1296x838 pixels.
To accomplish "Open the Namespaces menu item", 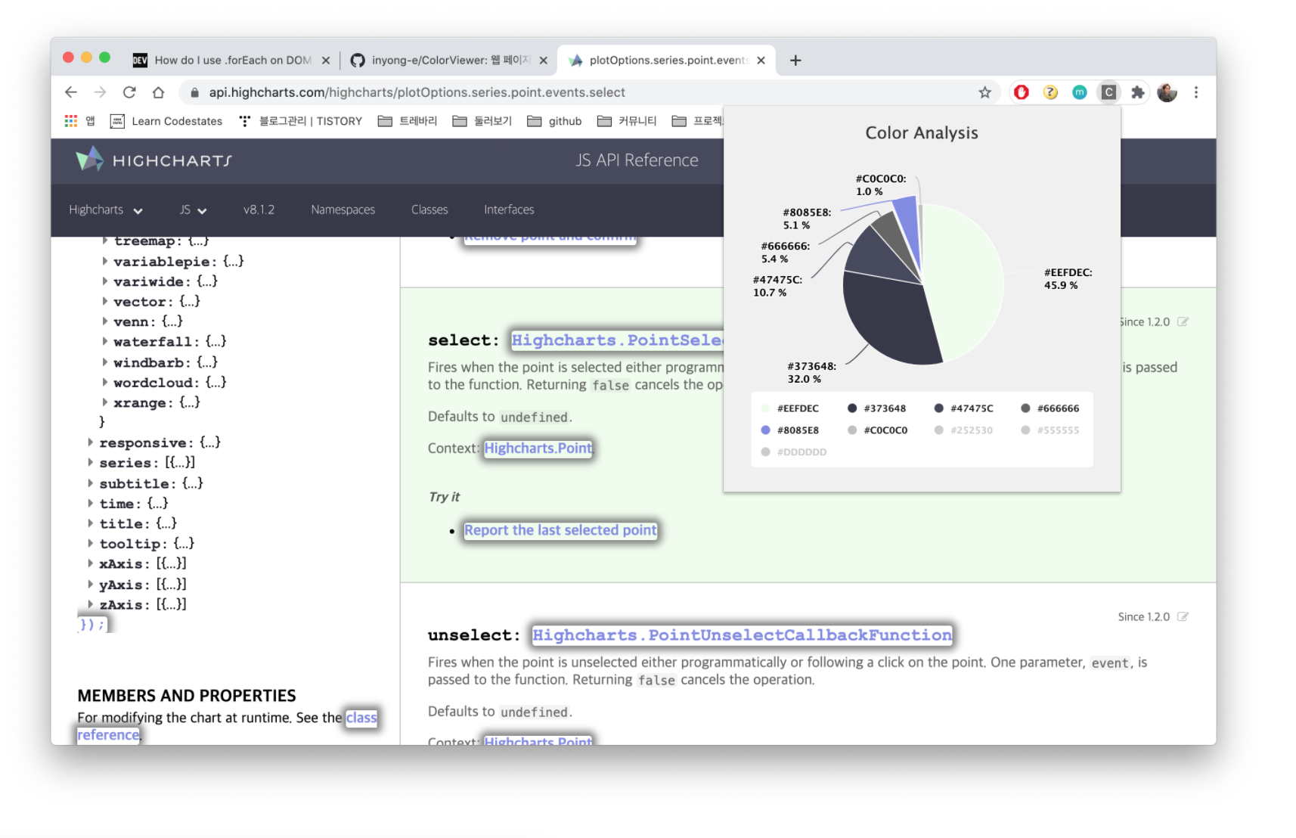I will coord(343,209).
